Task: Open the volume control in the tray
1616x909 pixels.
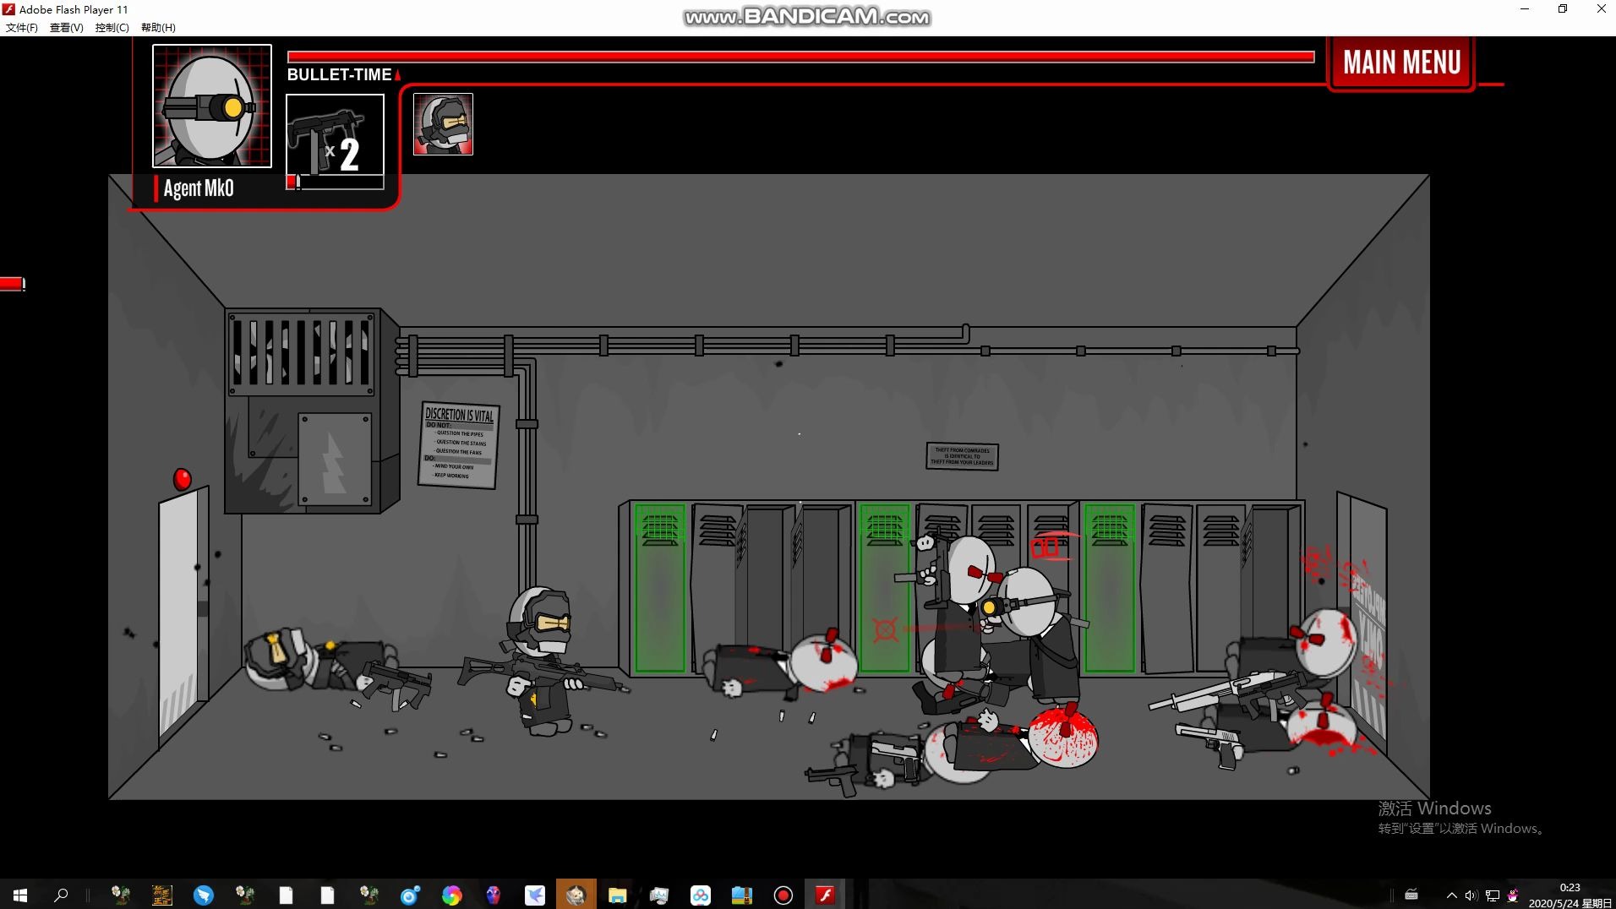Action: [1471, 895]
